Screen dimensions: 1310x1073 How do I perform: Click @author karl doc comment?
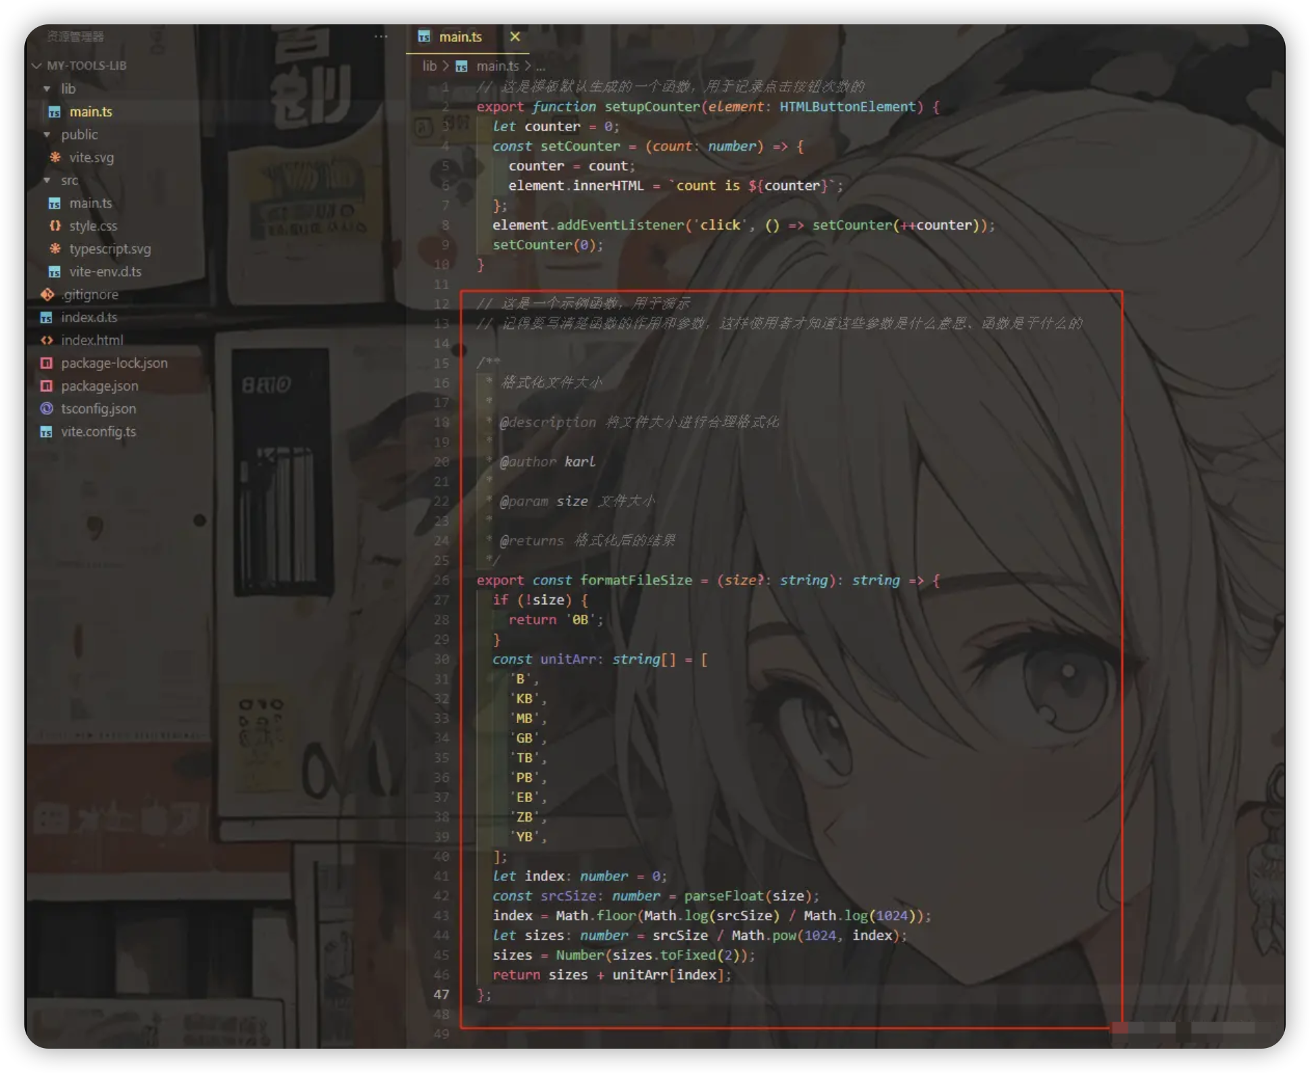(x=548, y=461)
